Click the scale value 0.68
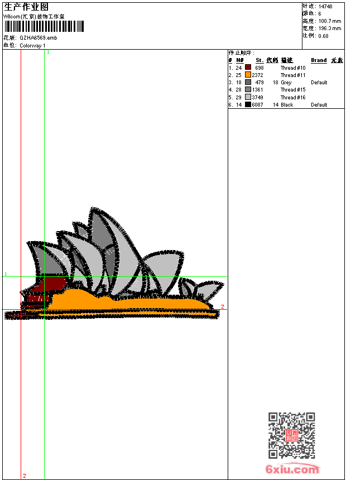346x480 pixels. (323, 36)
